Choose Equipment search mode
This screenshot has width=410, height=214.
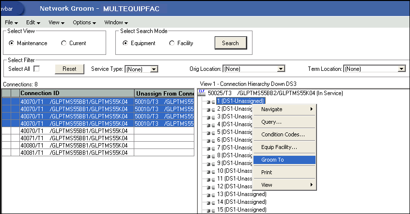125,43
